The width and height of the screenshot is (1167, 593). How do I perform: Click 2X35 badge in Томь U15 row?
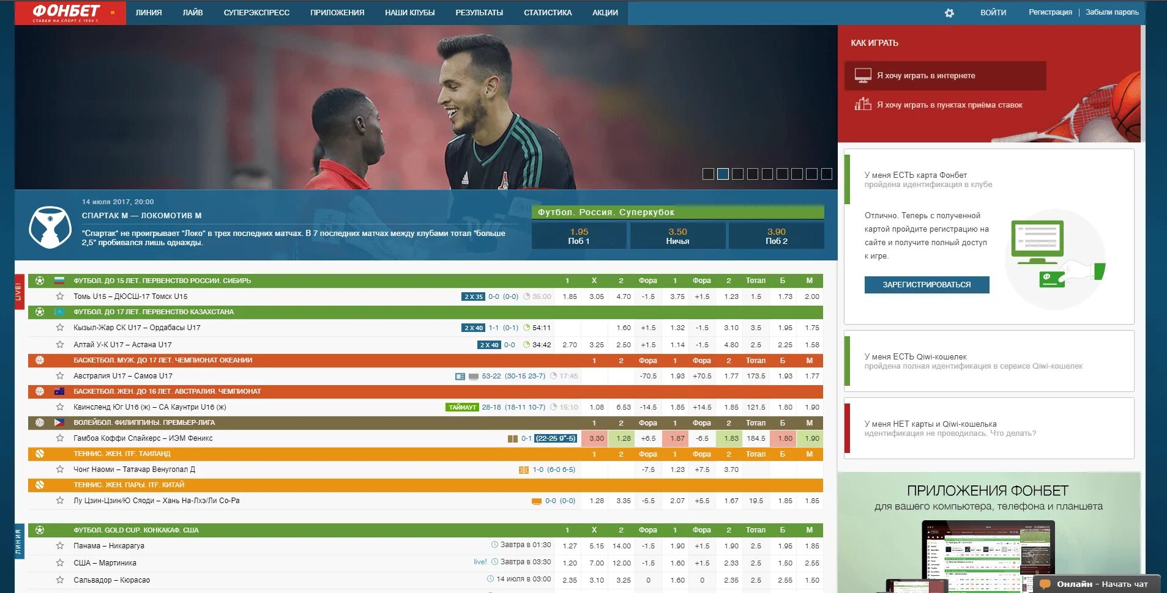473,296
